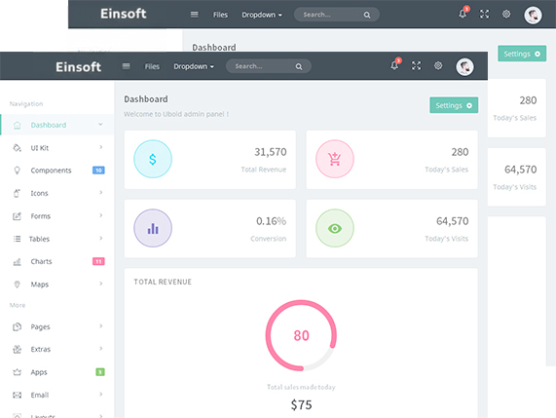The image size is (556, 418).
Task: Click the $75 total sales amount
Action: (301, 405)
